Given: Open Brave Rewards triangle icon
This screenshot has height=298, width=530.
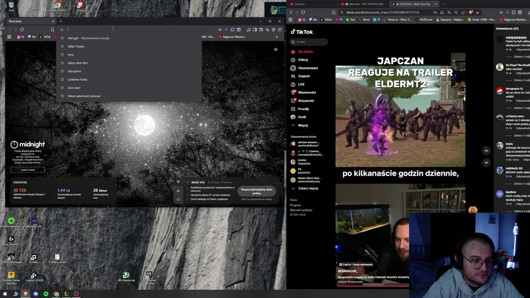Looking at the screenshot, I should pos(477,12).
